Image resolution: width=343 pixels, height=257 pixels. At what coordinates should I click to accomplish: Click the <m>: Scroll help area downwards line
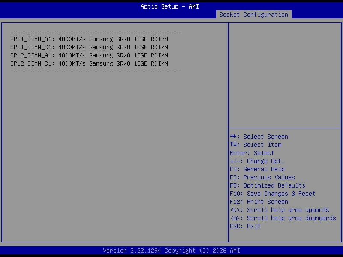(x=283, y=218)
